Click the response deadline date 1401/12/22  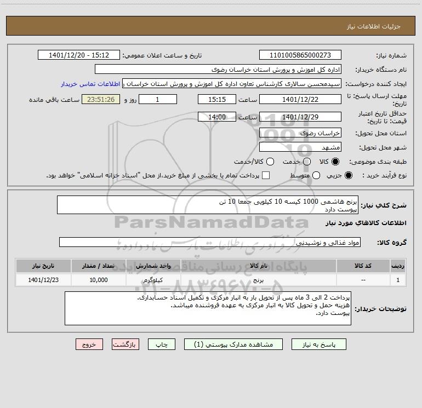pos(300,99)
